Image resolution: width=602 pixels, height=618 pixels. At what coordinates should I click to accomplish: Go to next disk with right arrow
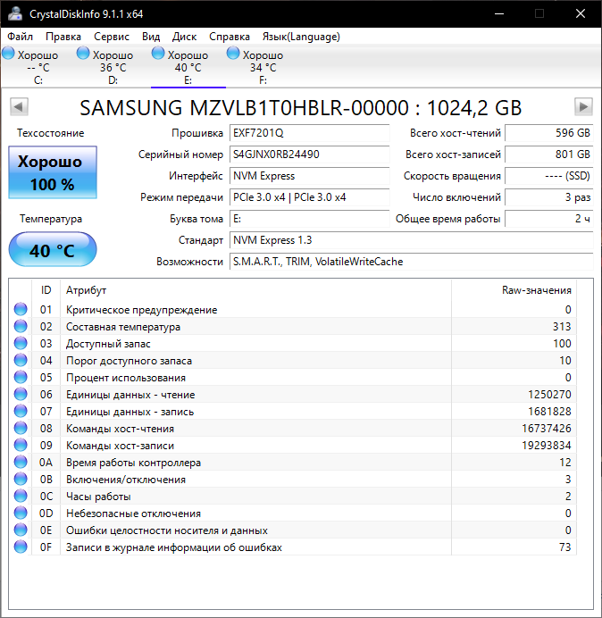583,107
